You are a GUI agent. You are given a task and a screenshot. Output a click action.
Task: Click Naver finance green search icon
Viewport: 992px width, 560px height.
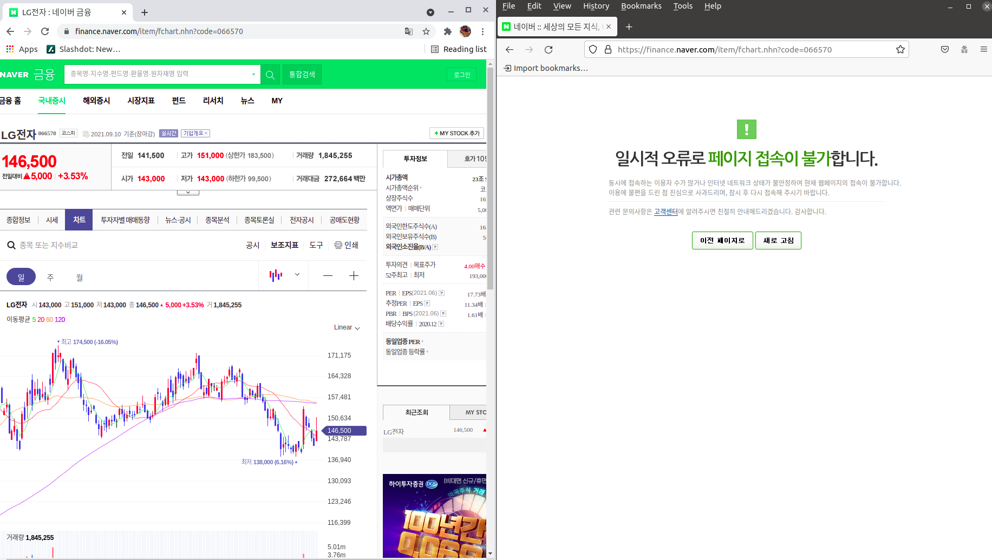(x=270, y=75)
